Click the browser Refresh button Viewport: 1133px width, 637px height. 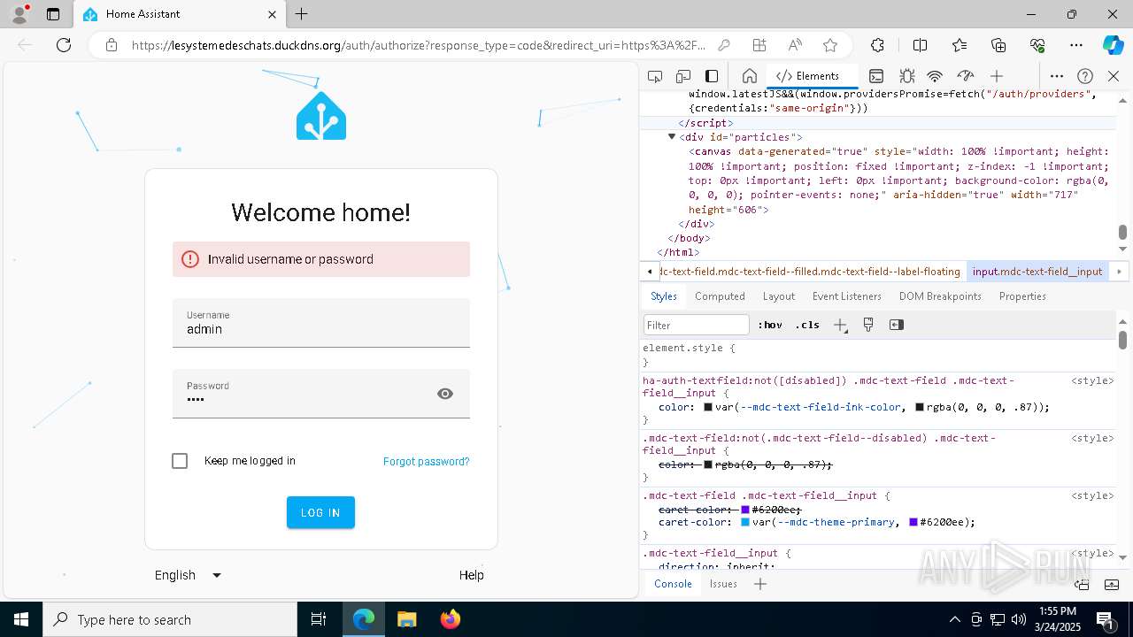(x=64, y=45)
